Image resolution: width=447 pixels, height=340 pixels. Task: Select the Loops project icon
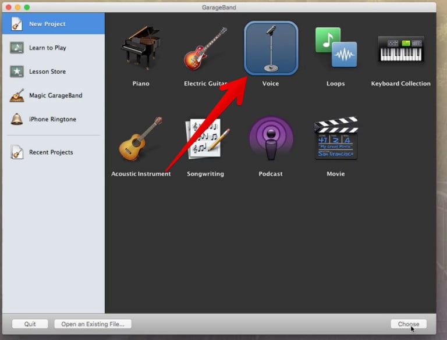point(336,47)
